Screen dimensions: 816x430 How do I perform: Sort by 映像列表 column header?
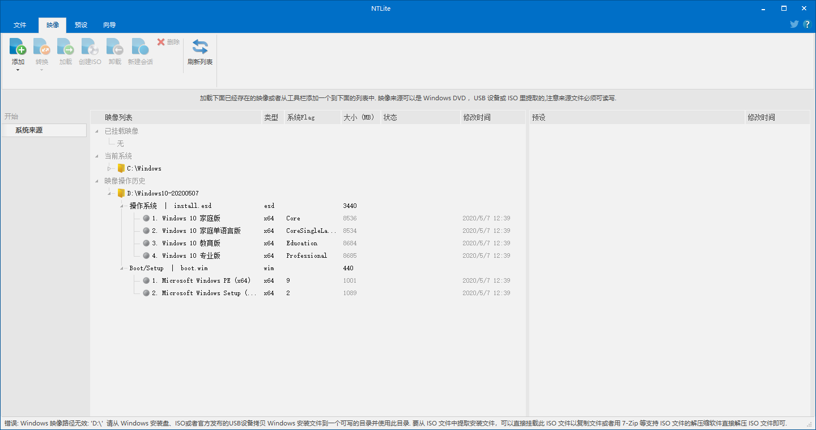pos(176,117)
